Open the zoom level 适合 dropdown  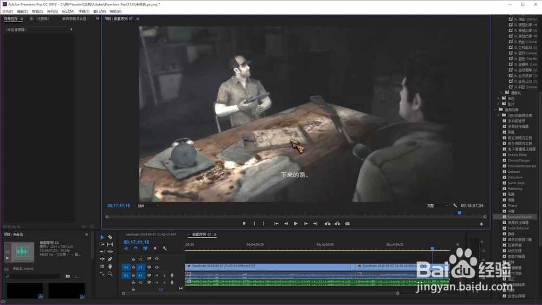[x=149, y=205]
